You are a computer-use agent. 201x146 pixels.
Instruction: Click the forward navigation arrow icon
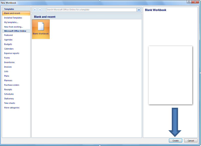click(40, 10)
